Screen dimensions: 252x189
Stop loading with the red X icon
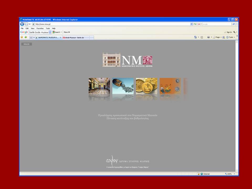pos(199,24)
